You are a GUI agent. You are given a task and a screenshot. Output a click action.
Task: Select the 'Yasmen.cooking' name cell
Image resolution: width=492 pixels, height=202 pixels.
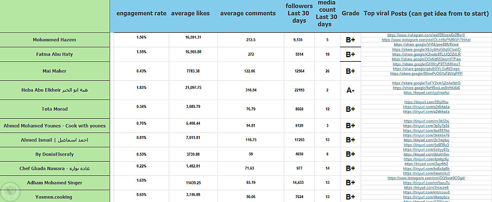pos(55,197)
